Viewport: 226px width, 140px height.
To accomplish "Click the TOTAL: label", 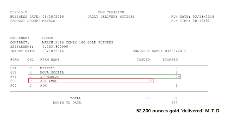I will (77, 98).
